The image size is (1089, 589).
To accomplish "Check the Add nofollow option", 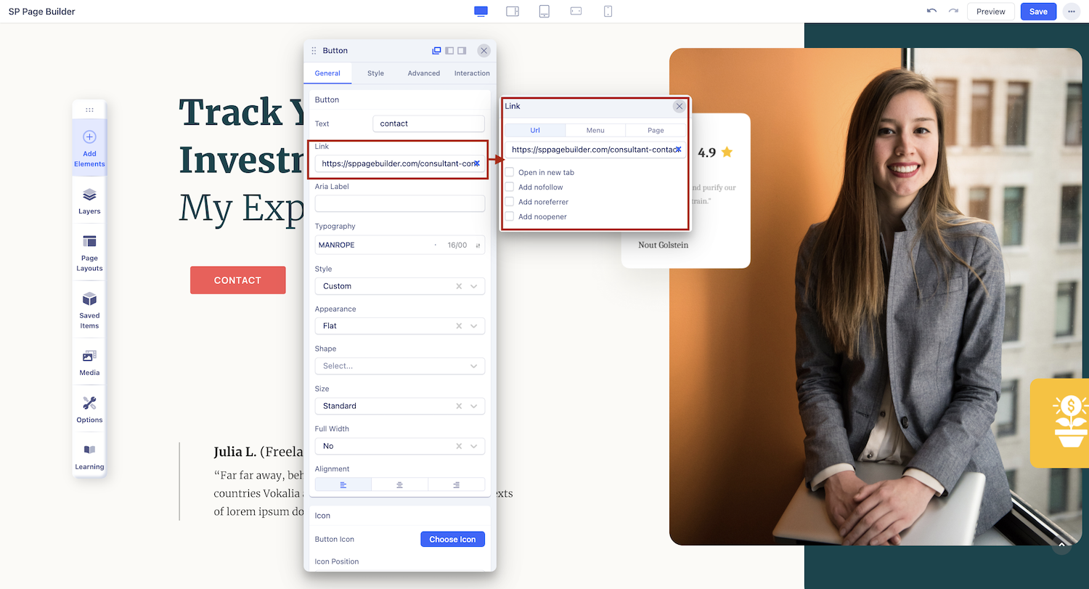I will click(510, 187).
